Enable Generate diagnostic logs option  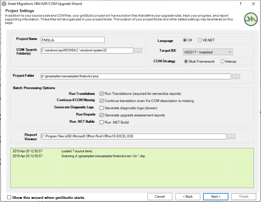(101, 108)
